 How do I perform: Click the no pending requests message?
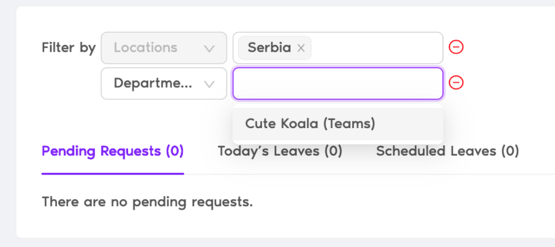tap(147, 202)
